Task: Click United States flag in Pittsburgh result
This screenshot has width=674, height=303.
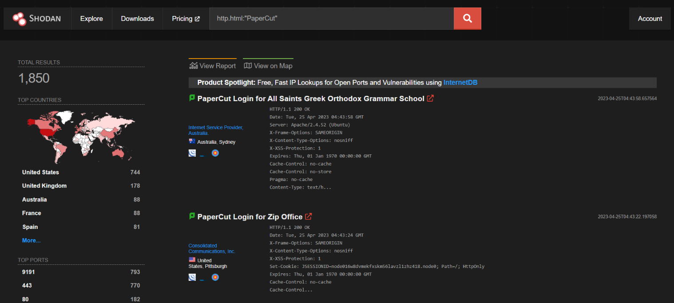Action: click(192, 260)
